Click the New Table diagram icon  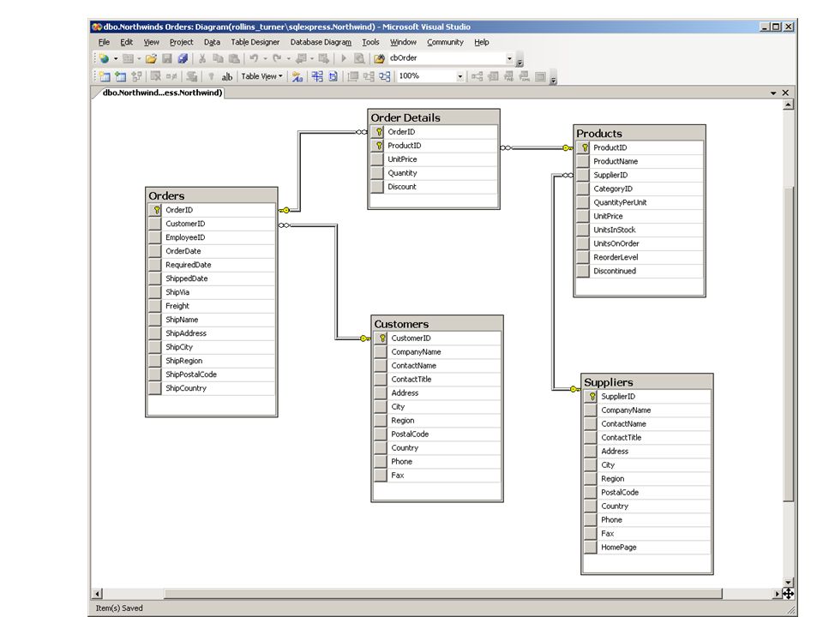coord(105,76)
